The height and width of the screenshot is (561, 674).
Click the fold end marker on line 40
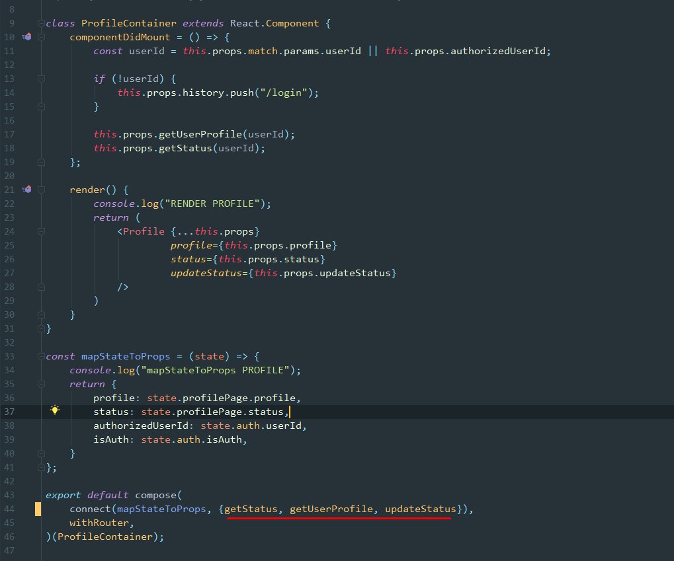41,453
